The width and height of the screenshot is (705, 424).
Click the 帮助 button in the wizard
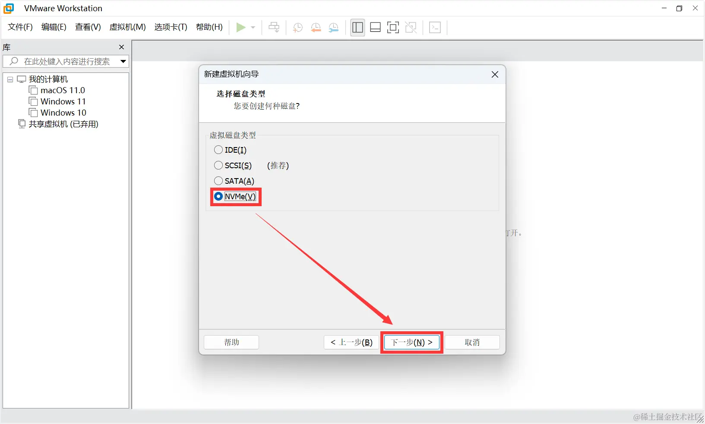pyautogui.click(x=231, y=342)
